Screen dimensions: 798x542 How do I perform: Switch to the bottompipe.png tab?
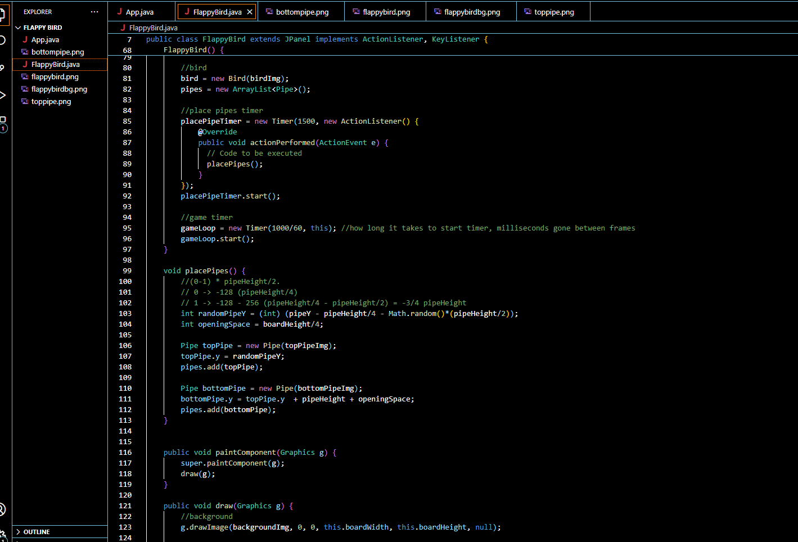click(x=302, y=12)
